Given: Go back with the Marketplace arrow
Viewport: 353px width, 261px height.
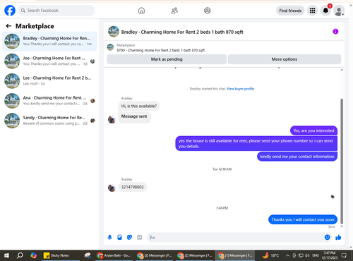Looking at the screenshot, I should pos(8,26).
